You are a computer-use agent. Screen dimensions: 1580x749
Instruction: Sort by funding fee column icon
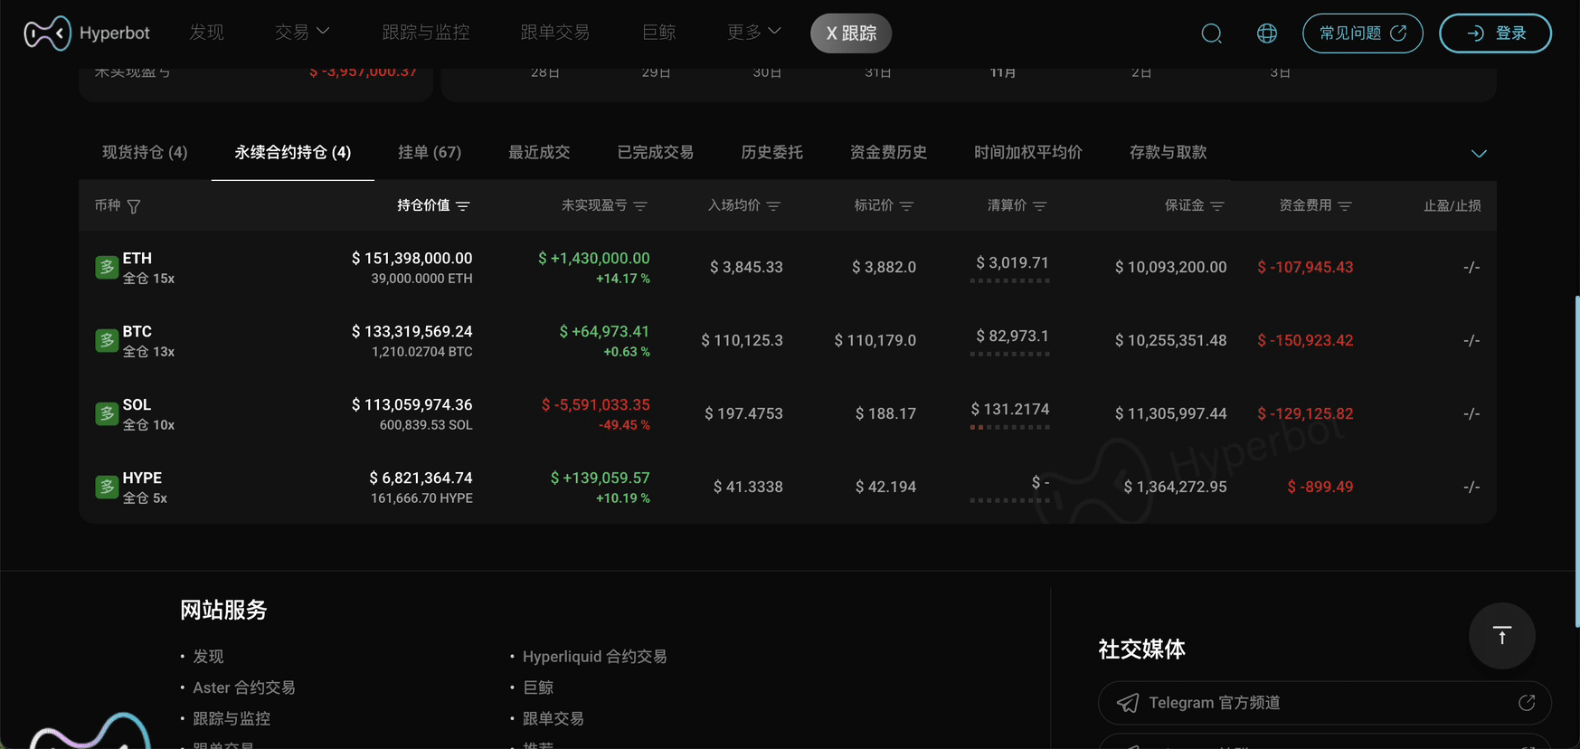[1345, 206]
